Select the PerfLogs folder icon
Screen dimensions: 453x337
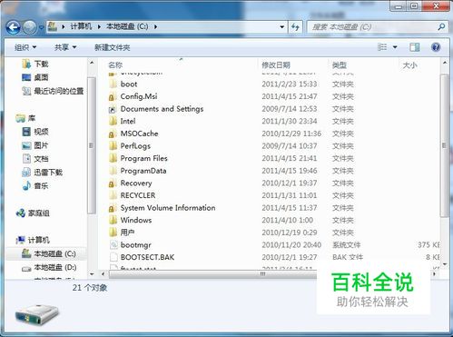113,146
